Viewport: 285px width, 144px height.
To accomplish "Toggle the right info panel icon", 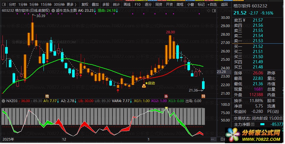I will point(214,11).
